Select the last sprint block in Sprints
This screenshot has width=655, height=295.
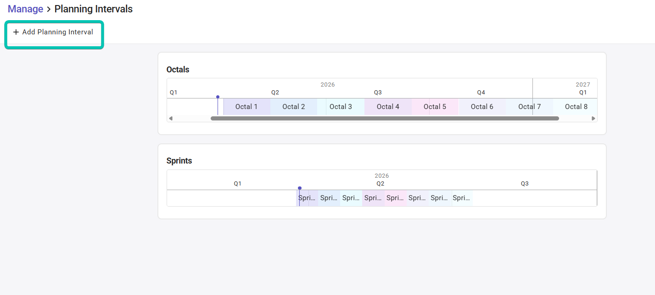(x=462, y=198)
